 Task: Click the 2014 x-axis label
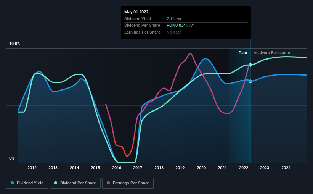(74, 168)
